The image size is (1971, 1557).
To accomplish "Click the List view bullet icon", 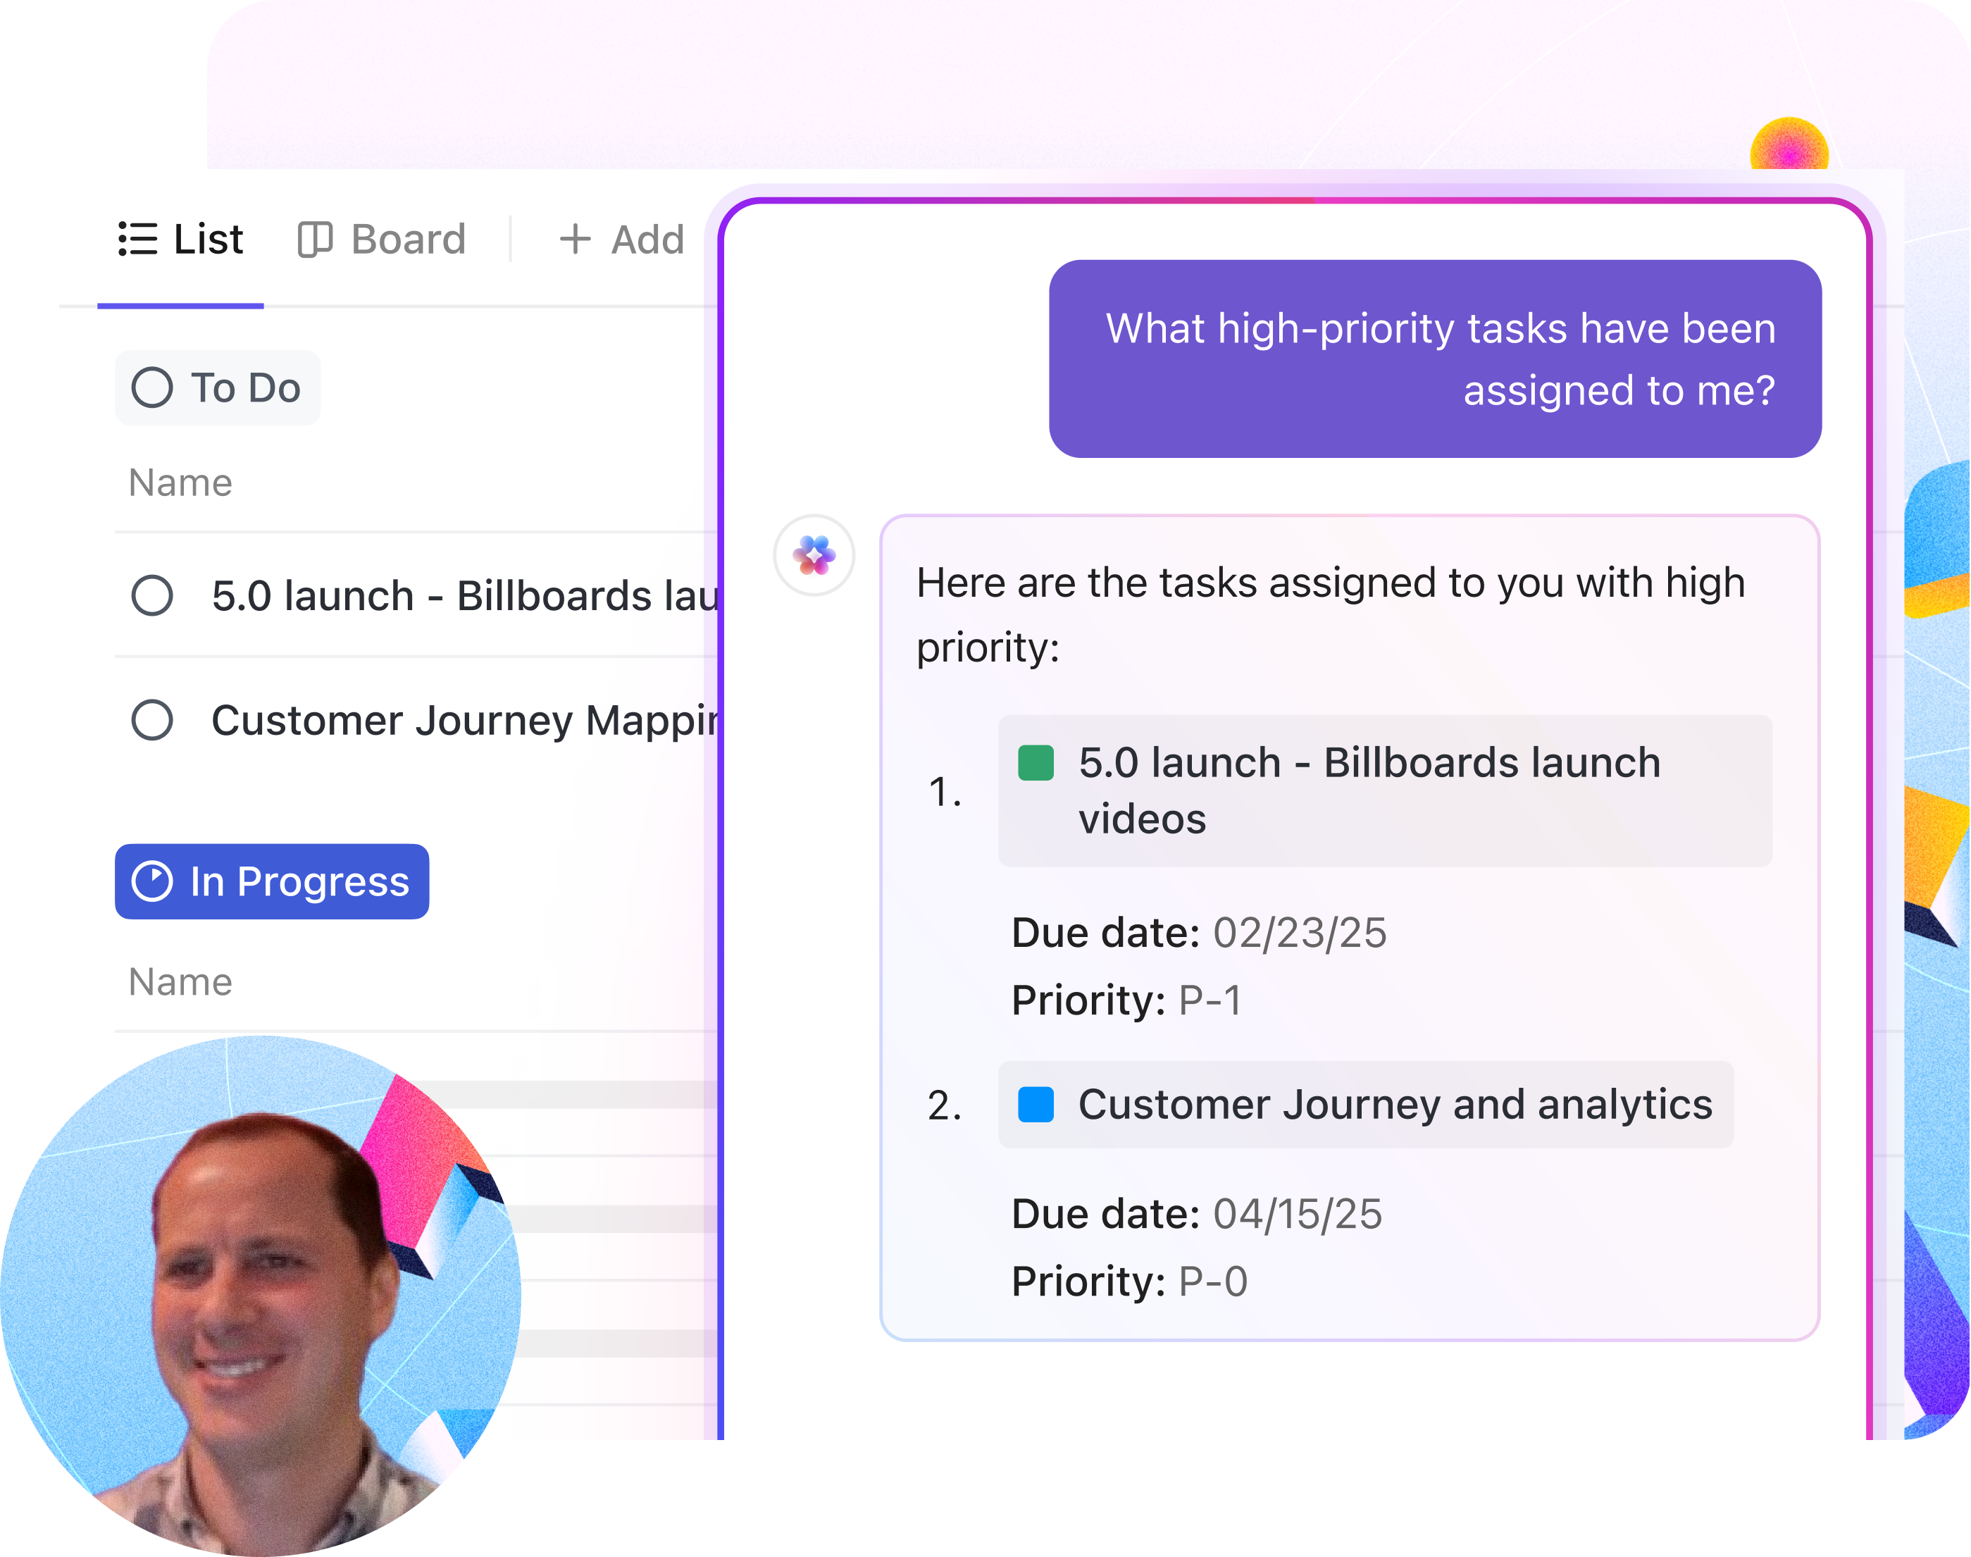I will click(137, 239).
